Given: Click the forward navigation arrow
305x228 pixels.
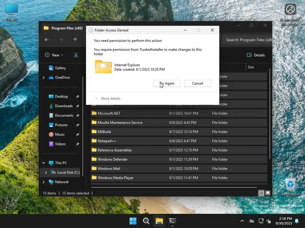Looking at the screenshot, I should [61, 40].
